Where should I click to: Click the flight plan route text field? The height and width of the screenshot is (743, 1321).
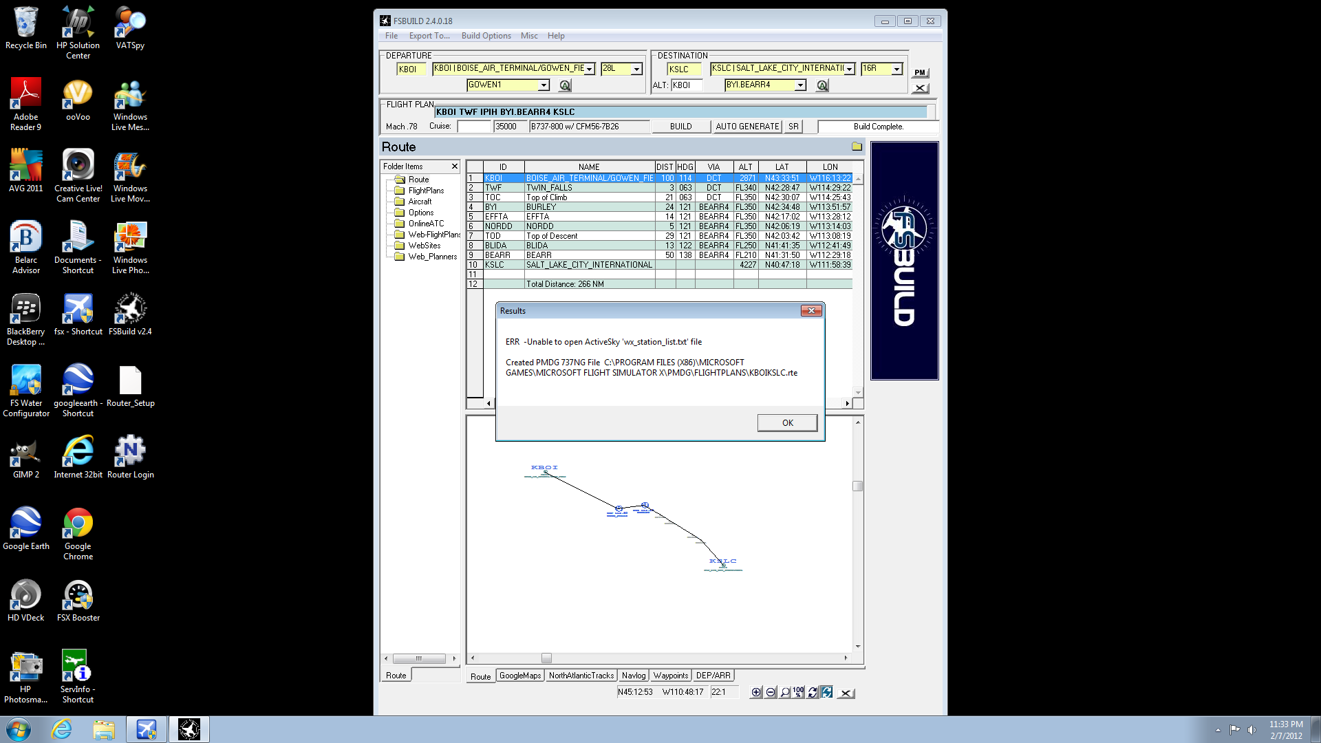681,112
